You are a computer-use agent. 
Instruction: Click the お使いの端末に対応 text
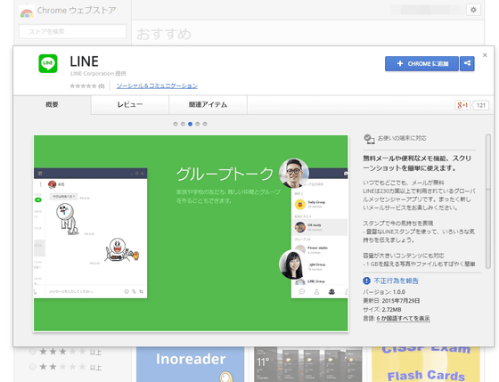click(402, 138)
